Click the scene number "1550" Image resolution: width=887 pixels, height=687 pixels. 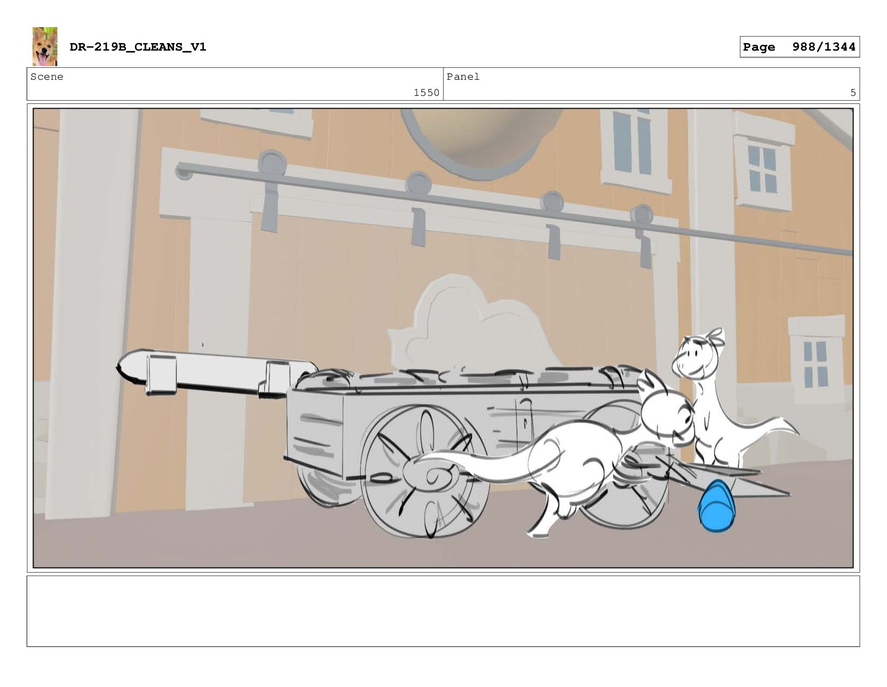coord(426,93)
